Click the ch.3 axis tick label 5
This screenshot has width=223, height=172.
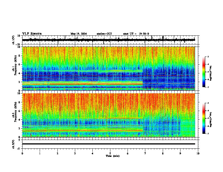pyautogui.click(x=19, y=140)
